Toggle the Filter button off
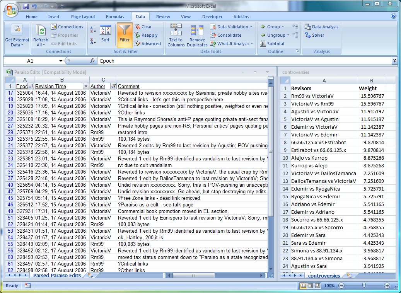 [125, 35]
